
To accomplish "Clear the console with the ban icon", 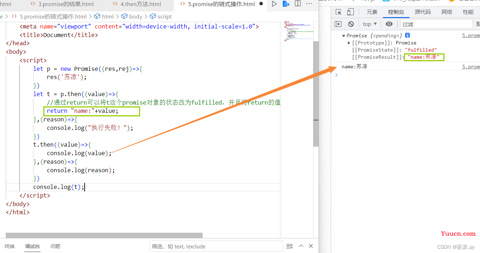I will coord(351,24).
